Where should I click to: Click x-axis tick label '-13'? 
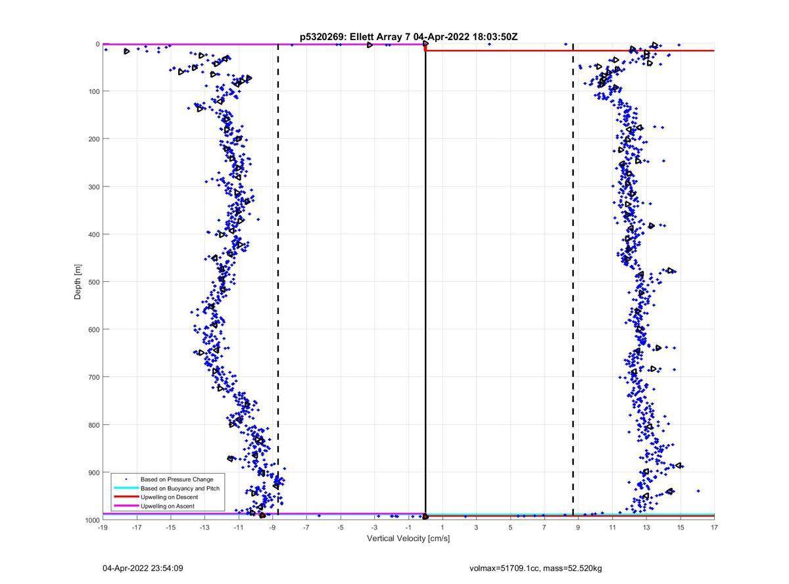pos(204,527)
